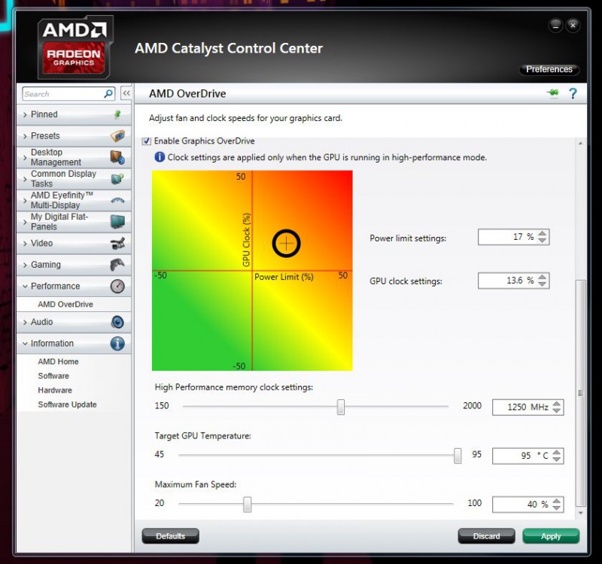Image resolution: width=602 pixels, height=564 pixels.
Task: Open the Software information page
Action: [53, 375]
